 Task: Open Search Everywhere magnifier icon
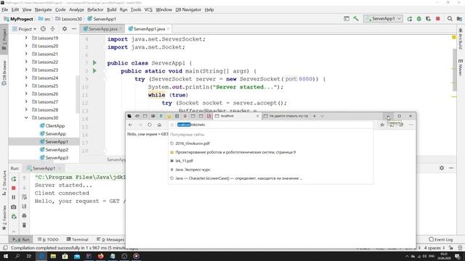click(450, 19)
